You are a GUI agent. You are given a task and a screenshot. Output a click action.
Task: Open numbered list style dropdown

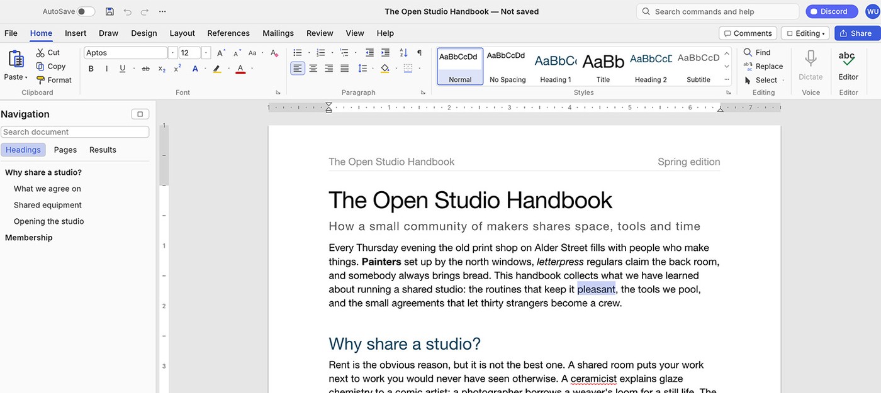332,53
